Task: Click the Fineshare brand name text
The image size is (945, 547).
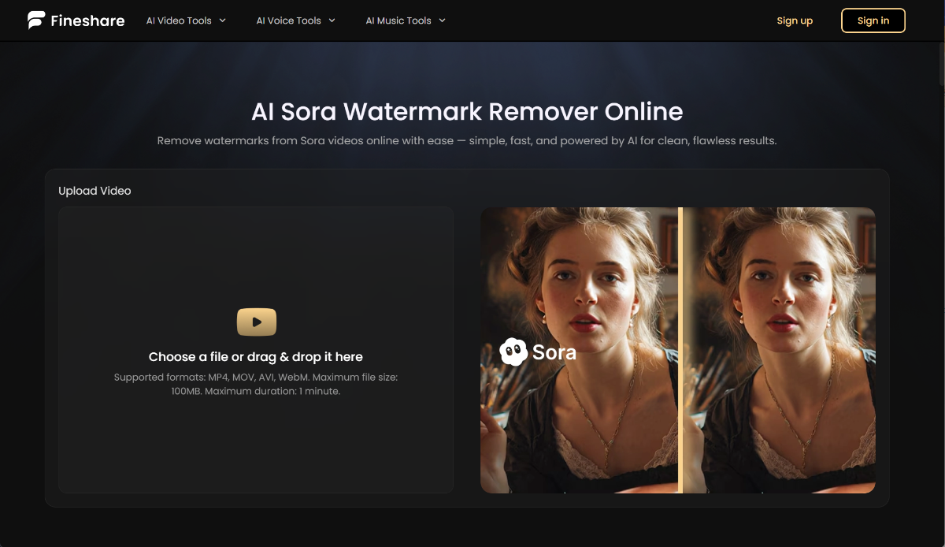Action: click(87, 20)
